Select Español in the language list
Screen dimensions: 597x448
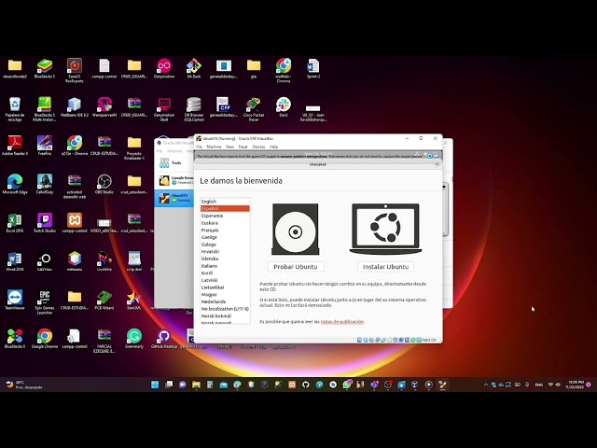(225, 208)
